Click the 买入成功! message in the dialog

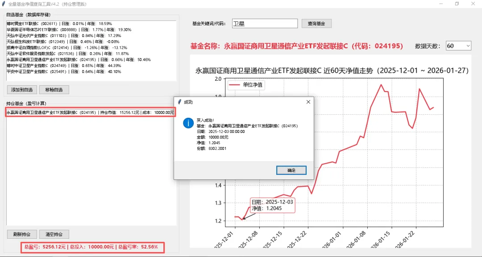coord(205,120)
